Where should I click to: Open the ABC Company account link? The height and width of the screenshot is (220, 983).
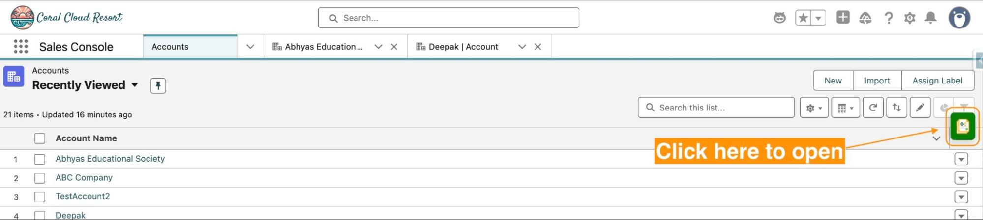[84, 177]
